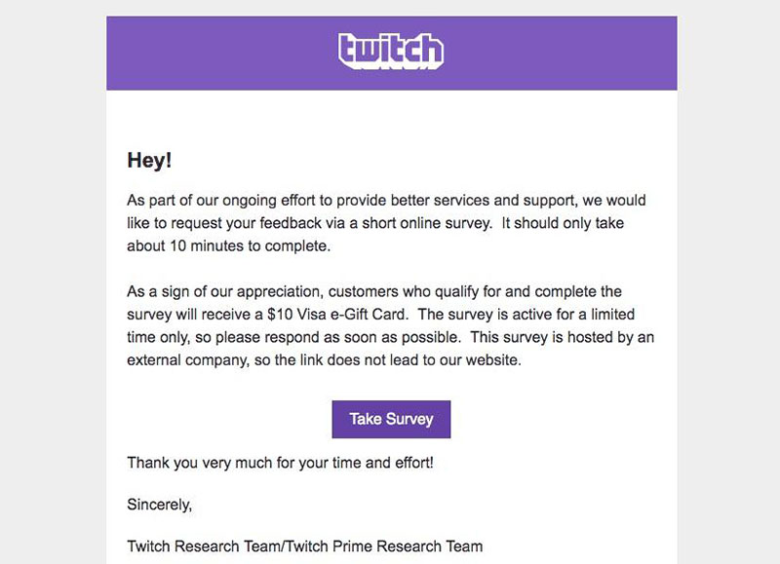Click "As a sign of our appreciation" text
This screenshot has width=780, height=564.
click(225, 291)
